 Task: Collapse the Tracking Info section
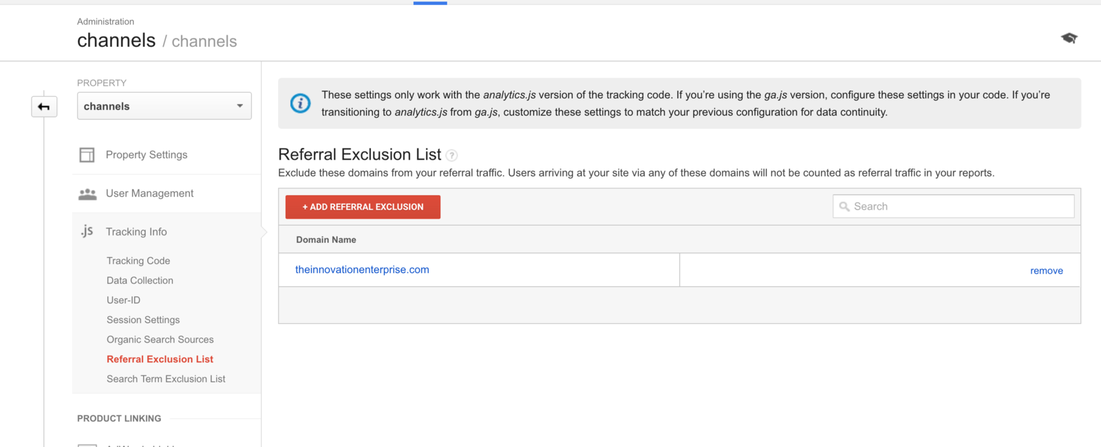pyautogui.click(x=136, y=232)
